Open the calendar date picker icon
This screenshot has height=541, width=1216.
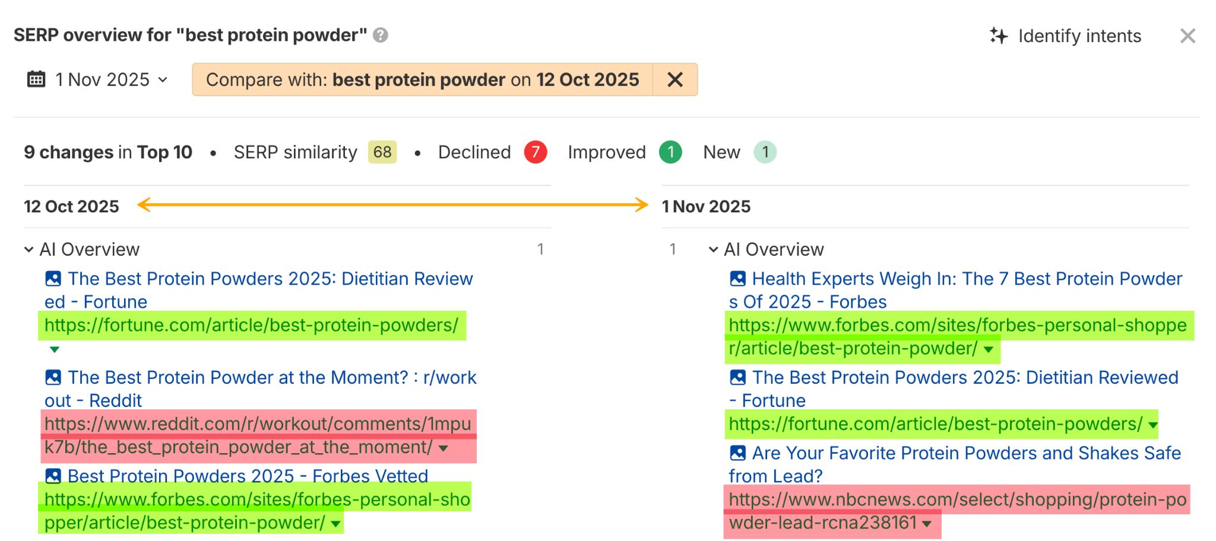[37, 79]
